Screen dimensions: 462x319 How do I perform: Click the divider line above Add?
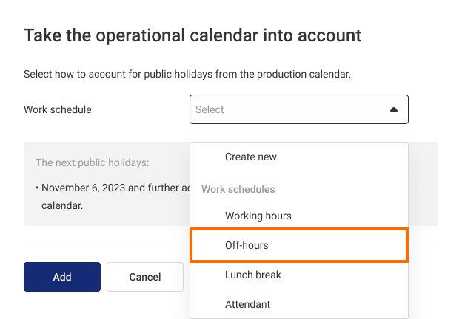[x=107, y=244]
